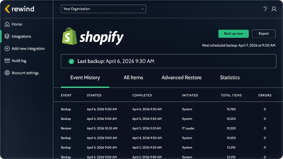Click 'April 5, 2026 10:53 AM' start time
The height and width of the screenshot is (159, 283).
click(102, 128)
